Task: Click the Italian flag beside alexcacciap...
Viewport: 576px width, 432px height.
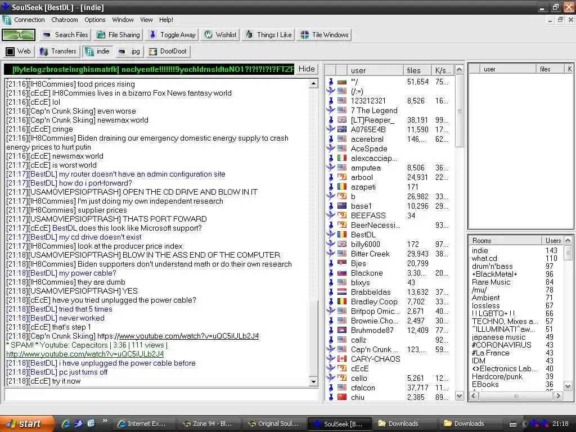Action: [342, 158]
